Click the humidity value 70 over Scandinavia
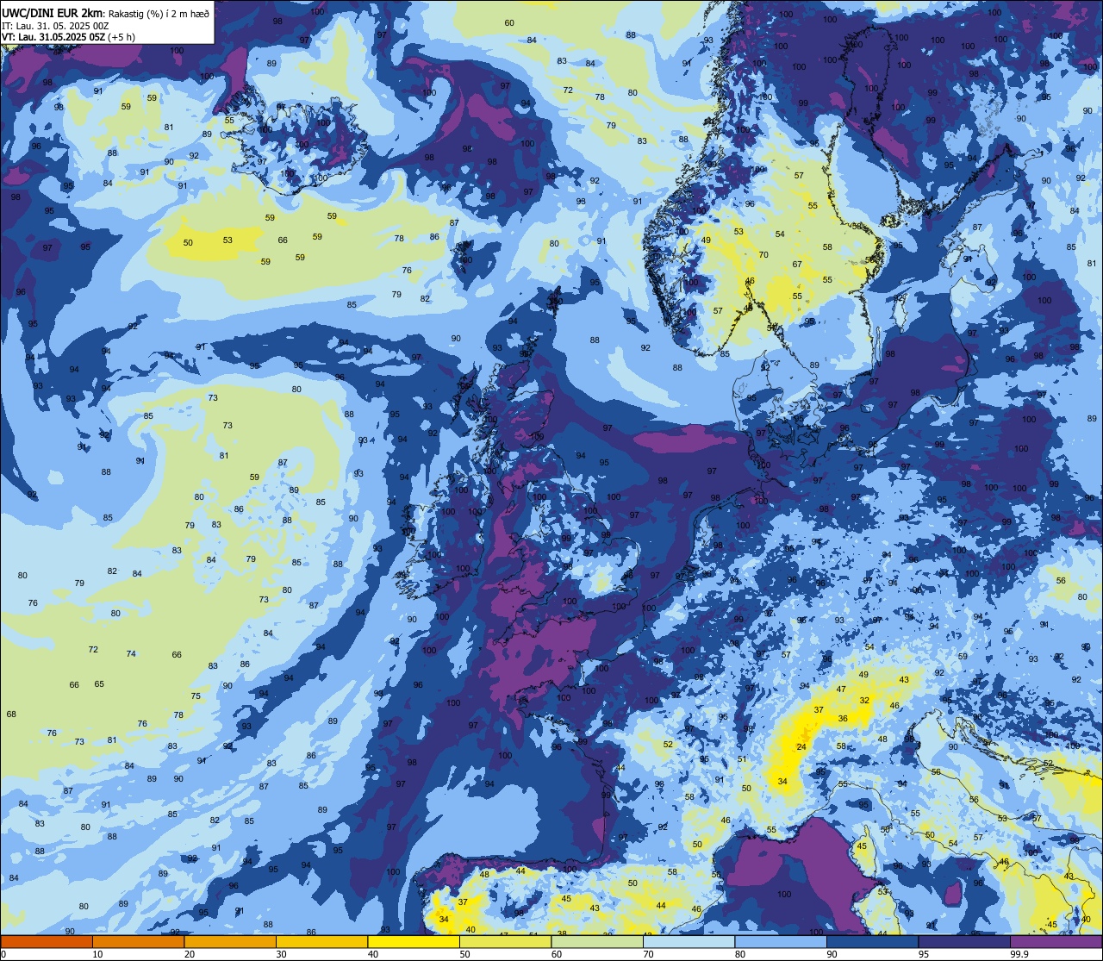The height and width of the screenshot is (961, 1103). point(763,255)
